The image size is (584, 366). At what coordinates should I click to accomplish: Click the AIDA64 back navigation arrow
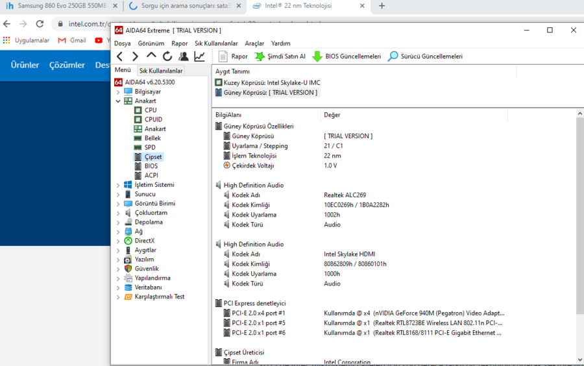[119, 56]
